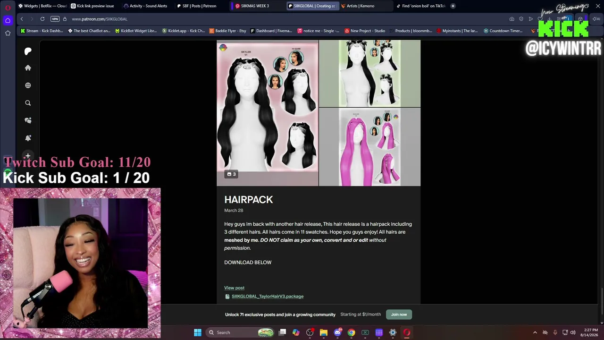The height and width of the screenshot is (340, 604).
Task: Open Opera sidebar bookmarks star icon
Action: point(8,33)
